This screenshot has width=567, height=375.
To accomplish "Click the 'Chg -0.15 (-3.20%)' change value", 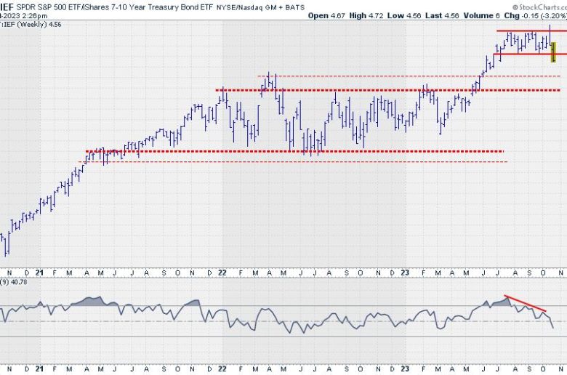I will pyautogui.click(x=535, y=15).
